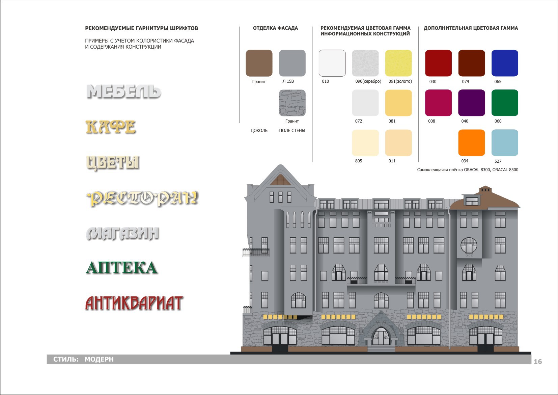Click the ДОПОЛНИТЕЛЬНАЯ ЦВЕТОВАЯ ГАММА heading
558x395 pixels.
471,28
